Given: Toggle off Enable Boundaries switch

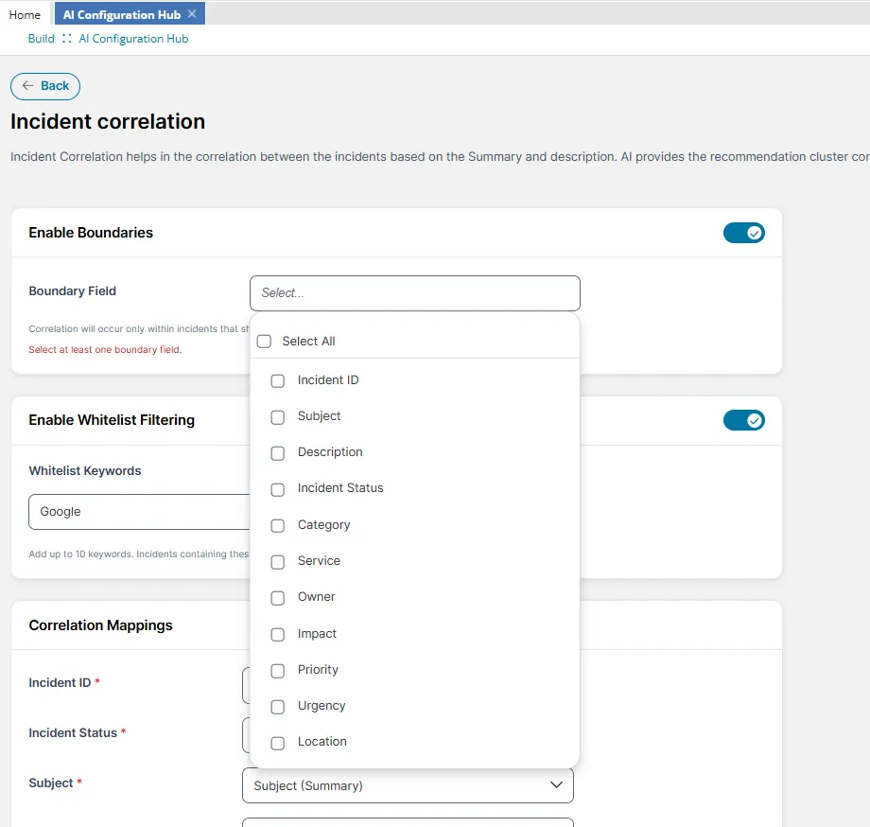Looking at the screenshot, I should 743,233.
